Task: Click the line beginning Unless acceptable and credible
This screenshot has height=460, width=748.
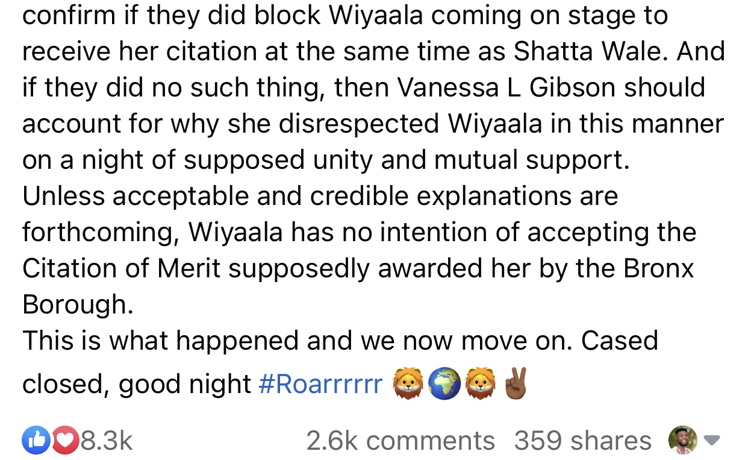Action: (320, 196)
